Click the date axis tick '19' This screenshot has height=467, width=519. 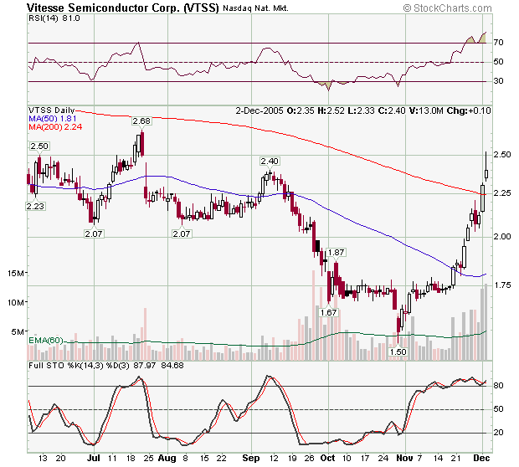292,459
